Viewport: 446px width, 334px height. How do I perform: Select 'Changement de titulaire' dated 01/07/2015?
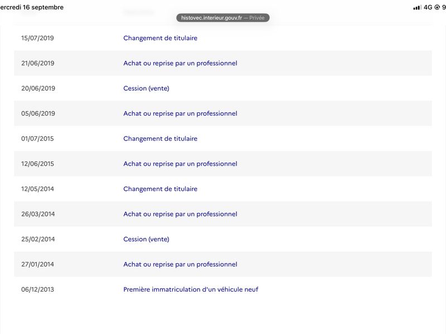point(160,139)
